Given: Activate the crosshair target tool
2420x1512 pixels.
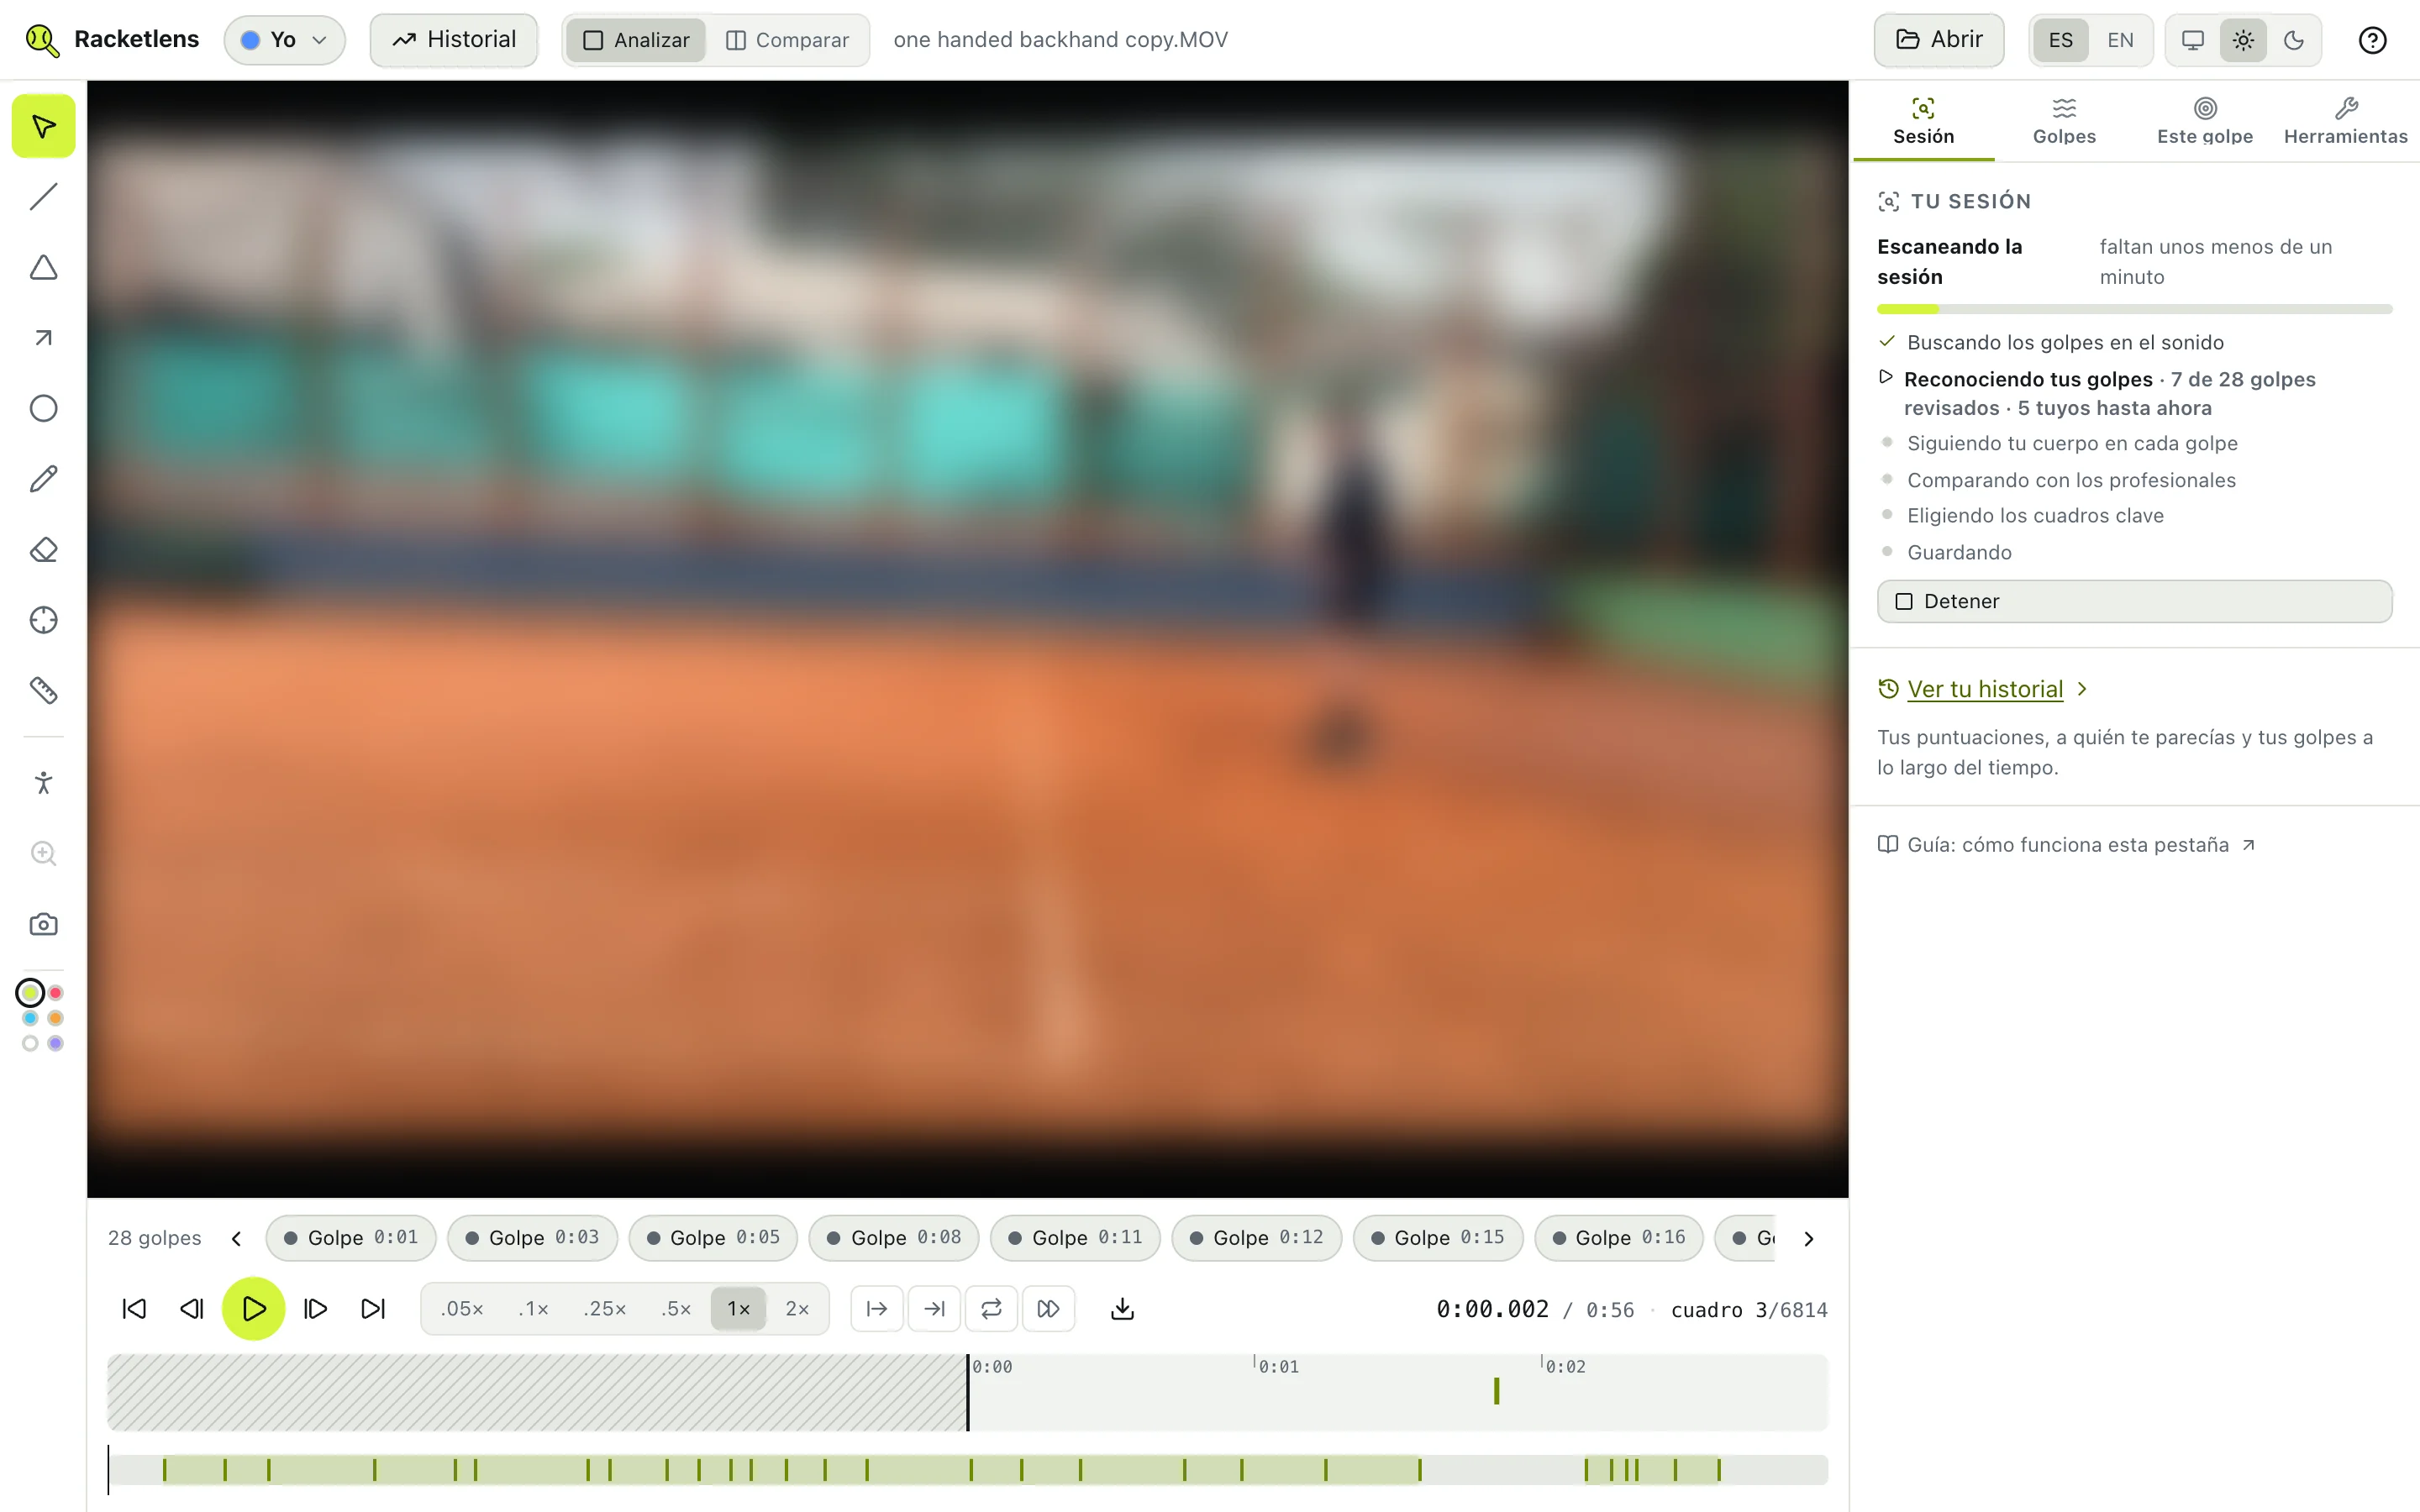Looking at the screenshot, I should point(43,620).
